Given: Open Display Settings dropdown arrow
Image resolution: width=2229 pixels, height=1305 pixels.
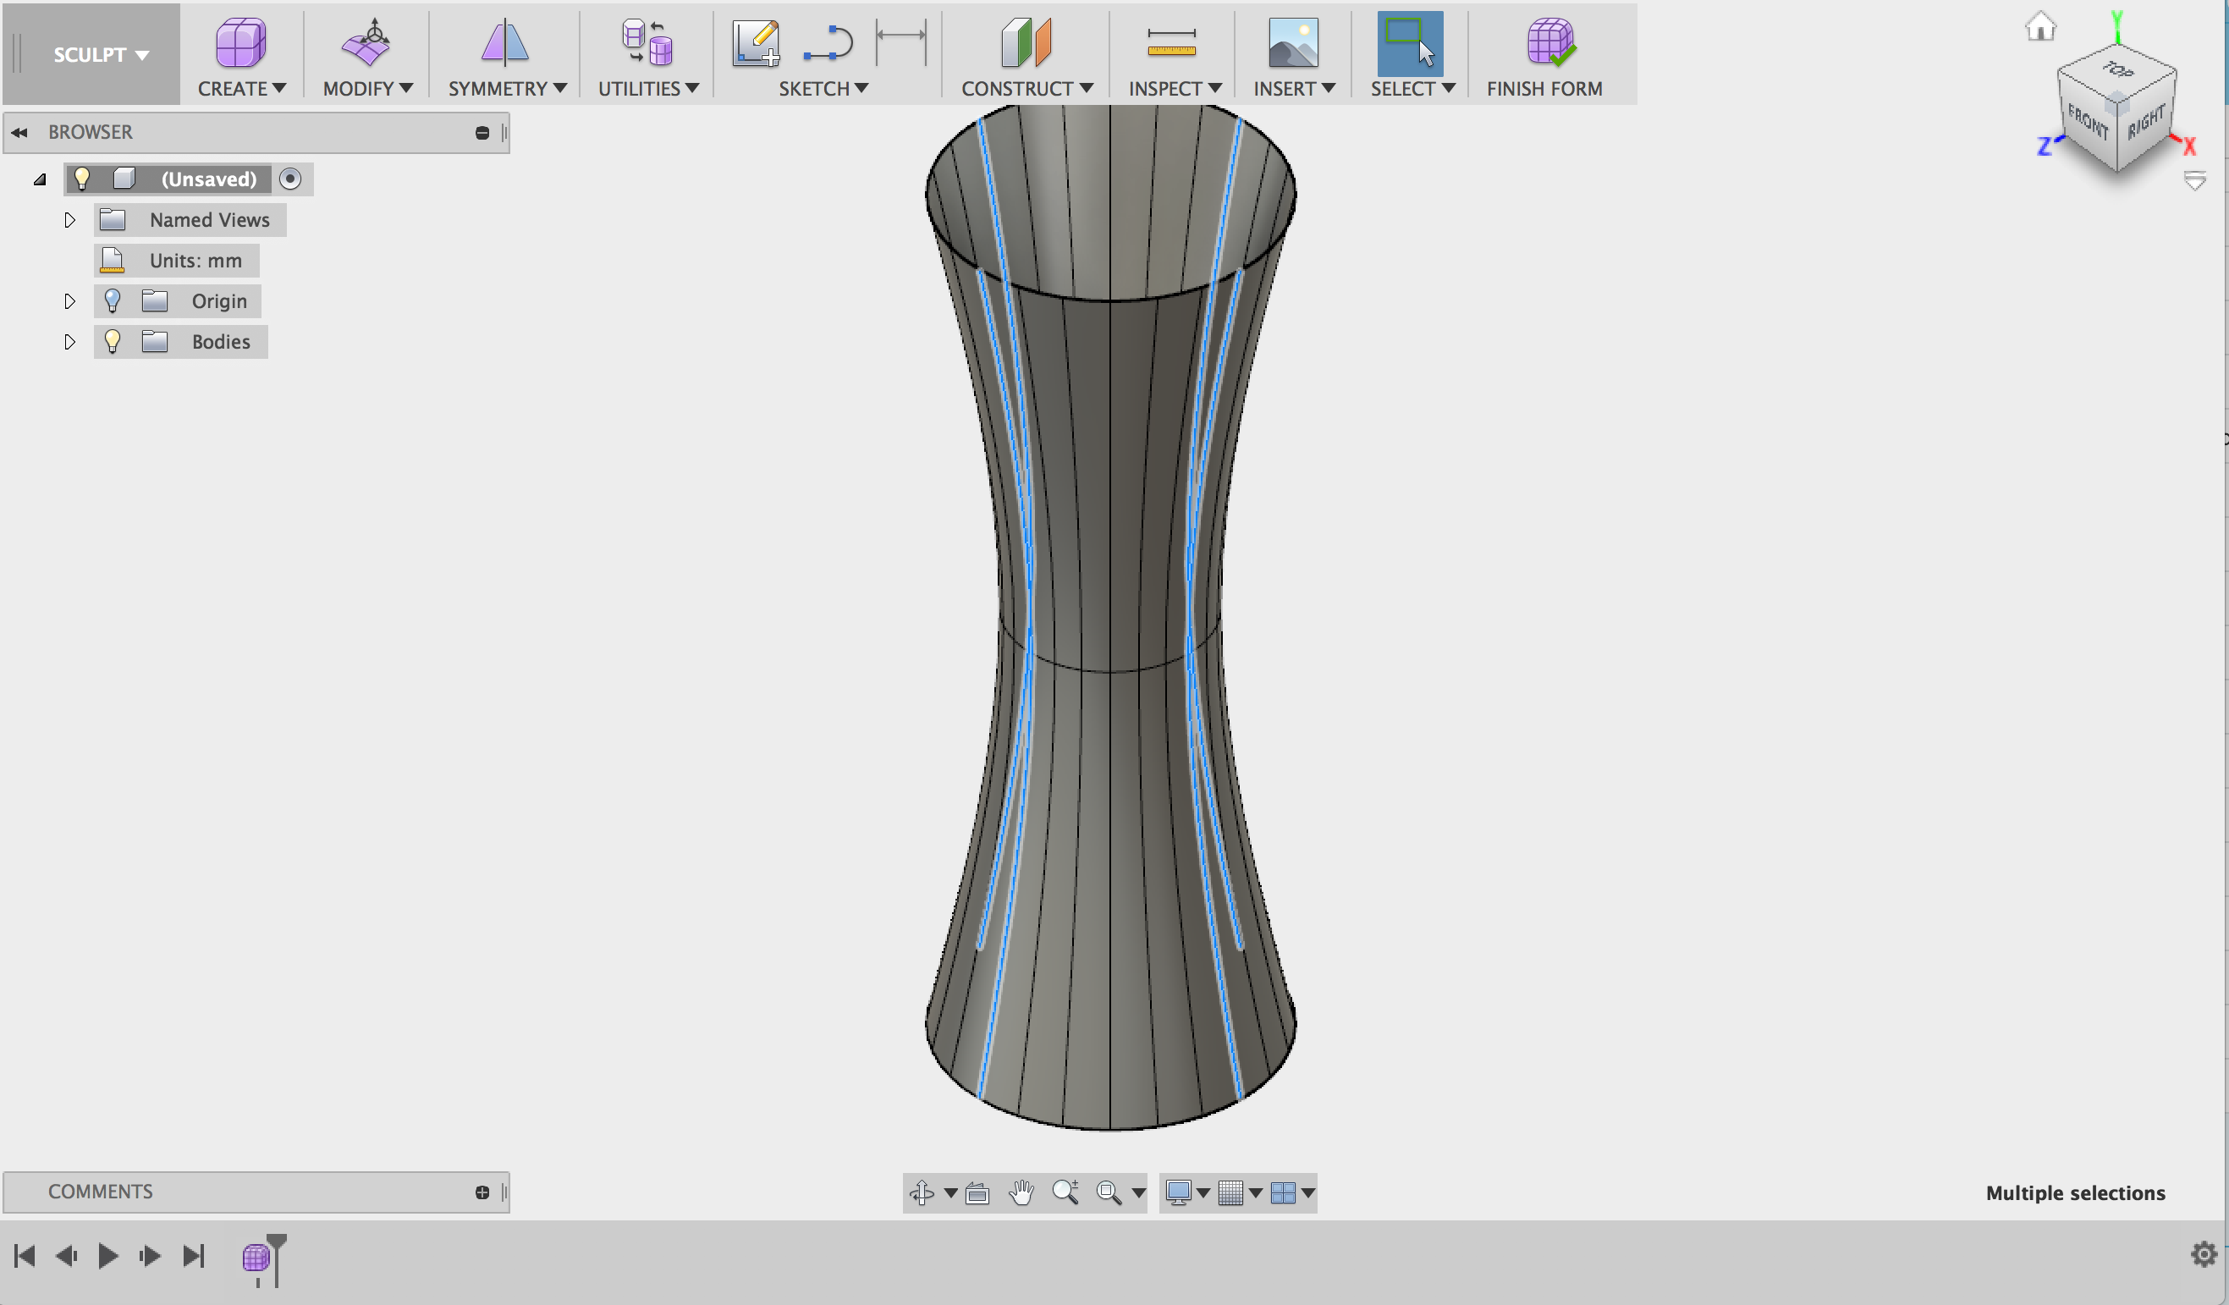Looking at the screenshot, I should 1203,1192.
